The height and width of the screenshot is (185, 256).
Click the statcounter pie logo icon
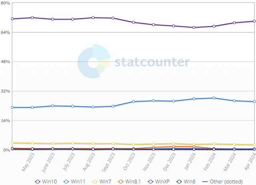[94, 62]
